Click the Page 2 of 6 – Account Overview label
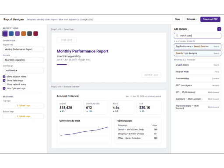Viewport: 224px width, 168px height. (65, 87)
